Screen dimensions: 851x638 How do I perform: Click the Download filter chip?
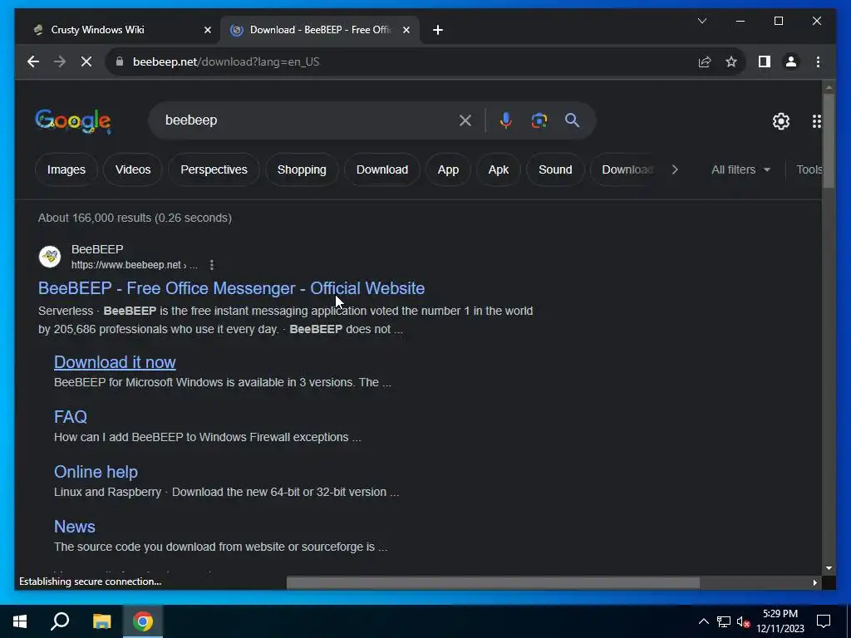(382, 169)
